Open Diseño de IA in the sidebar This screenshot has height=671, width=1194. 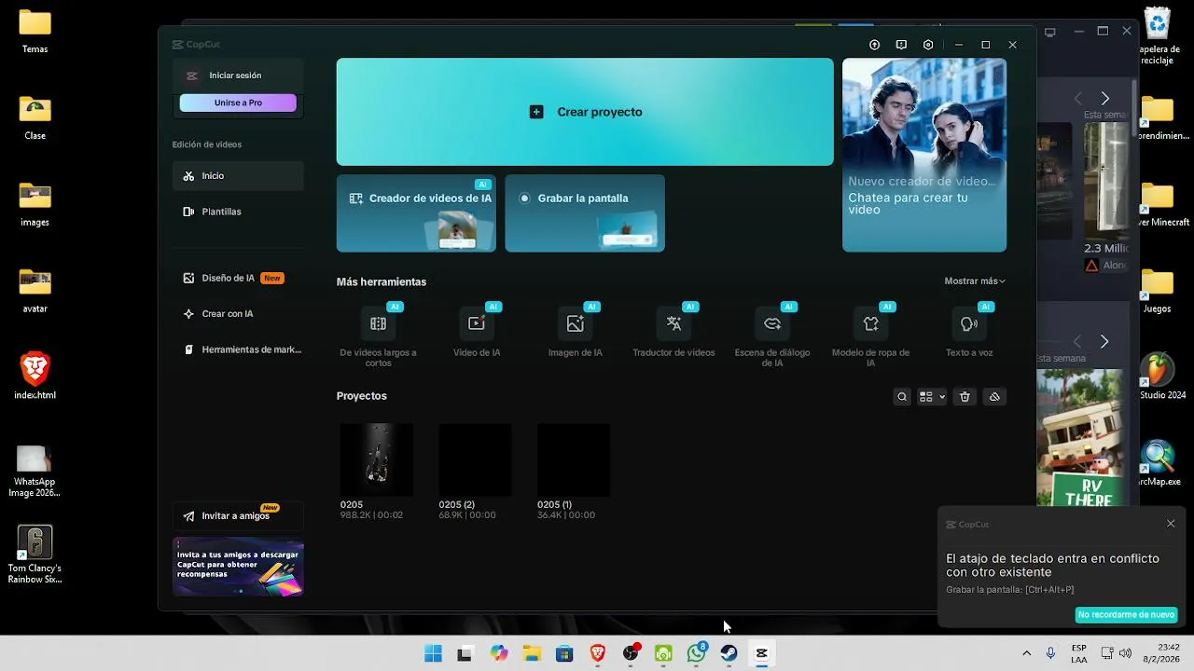click(238, 278)
